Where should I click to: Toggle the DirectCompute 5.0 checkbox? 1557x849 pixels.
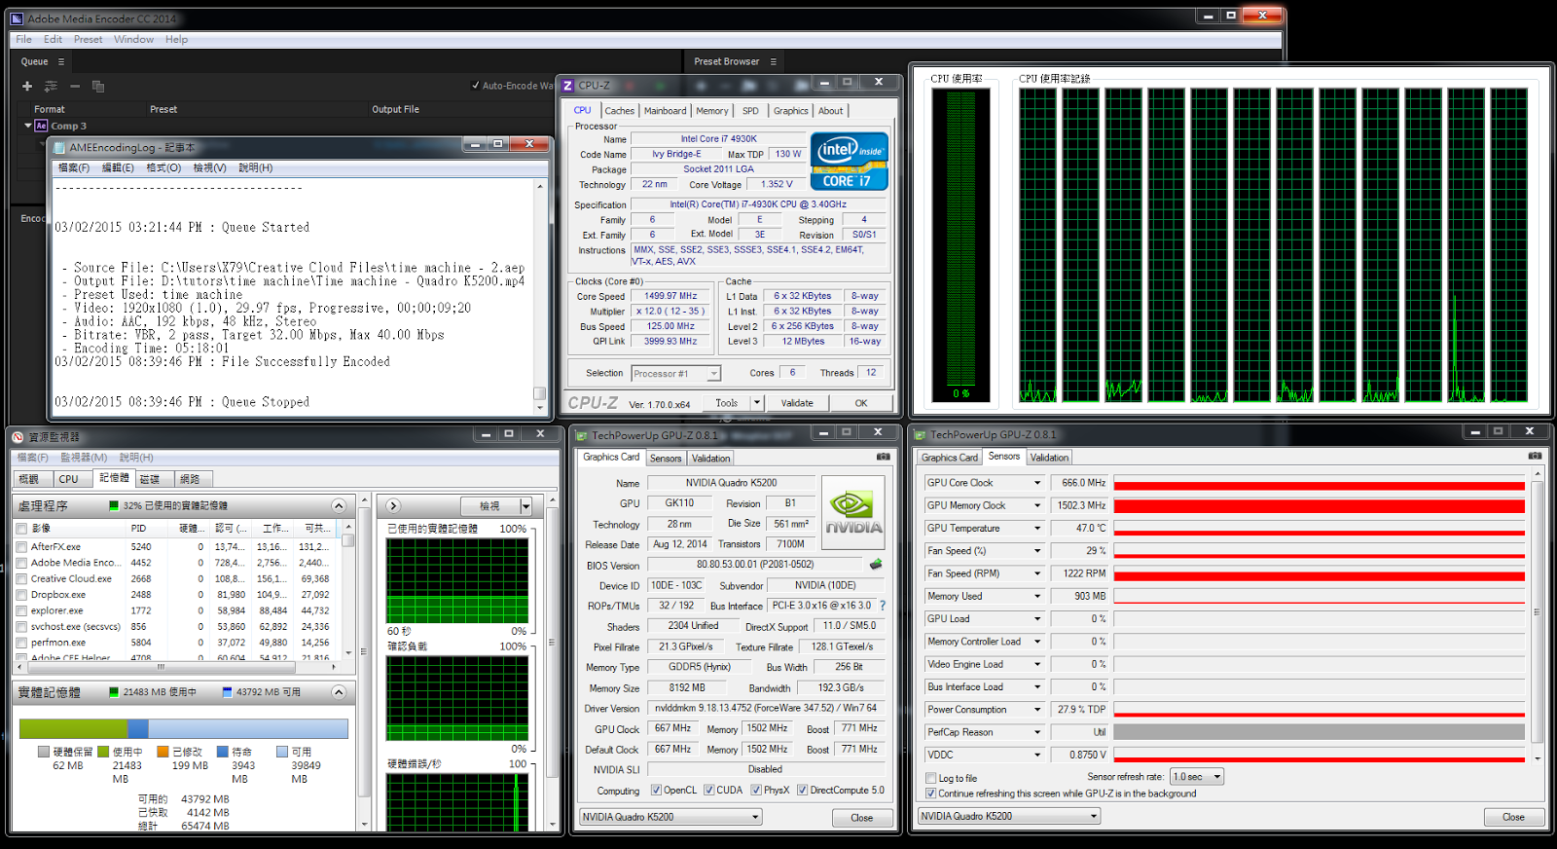click(802, 790)
